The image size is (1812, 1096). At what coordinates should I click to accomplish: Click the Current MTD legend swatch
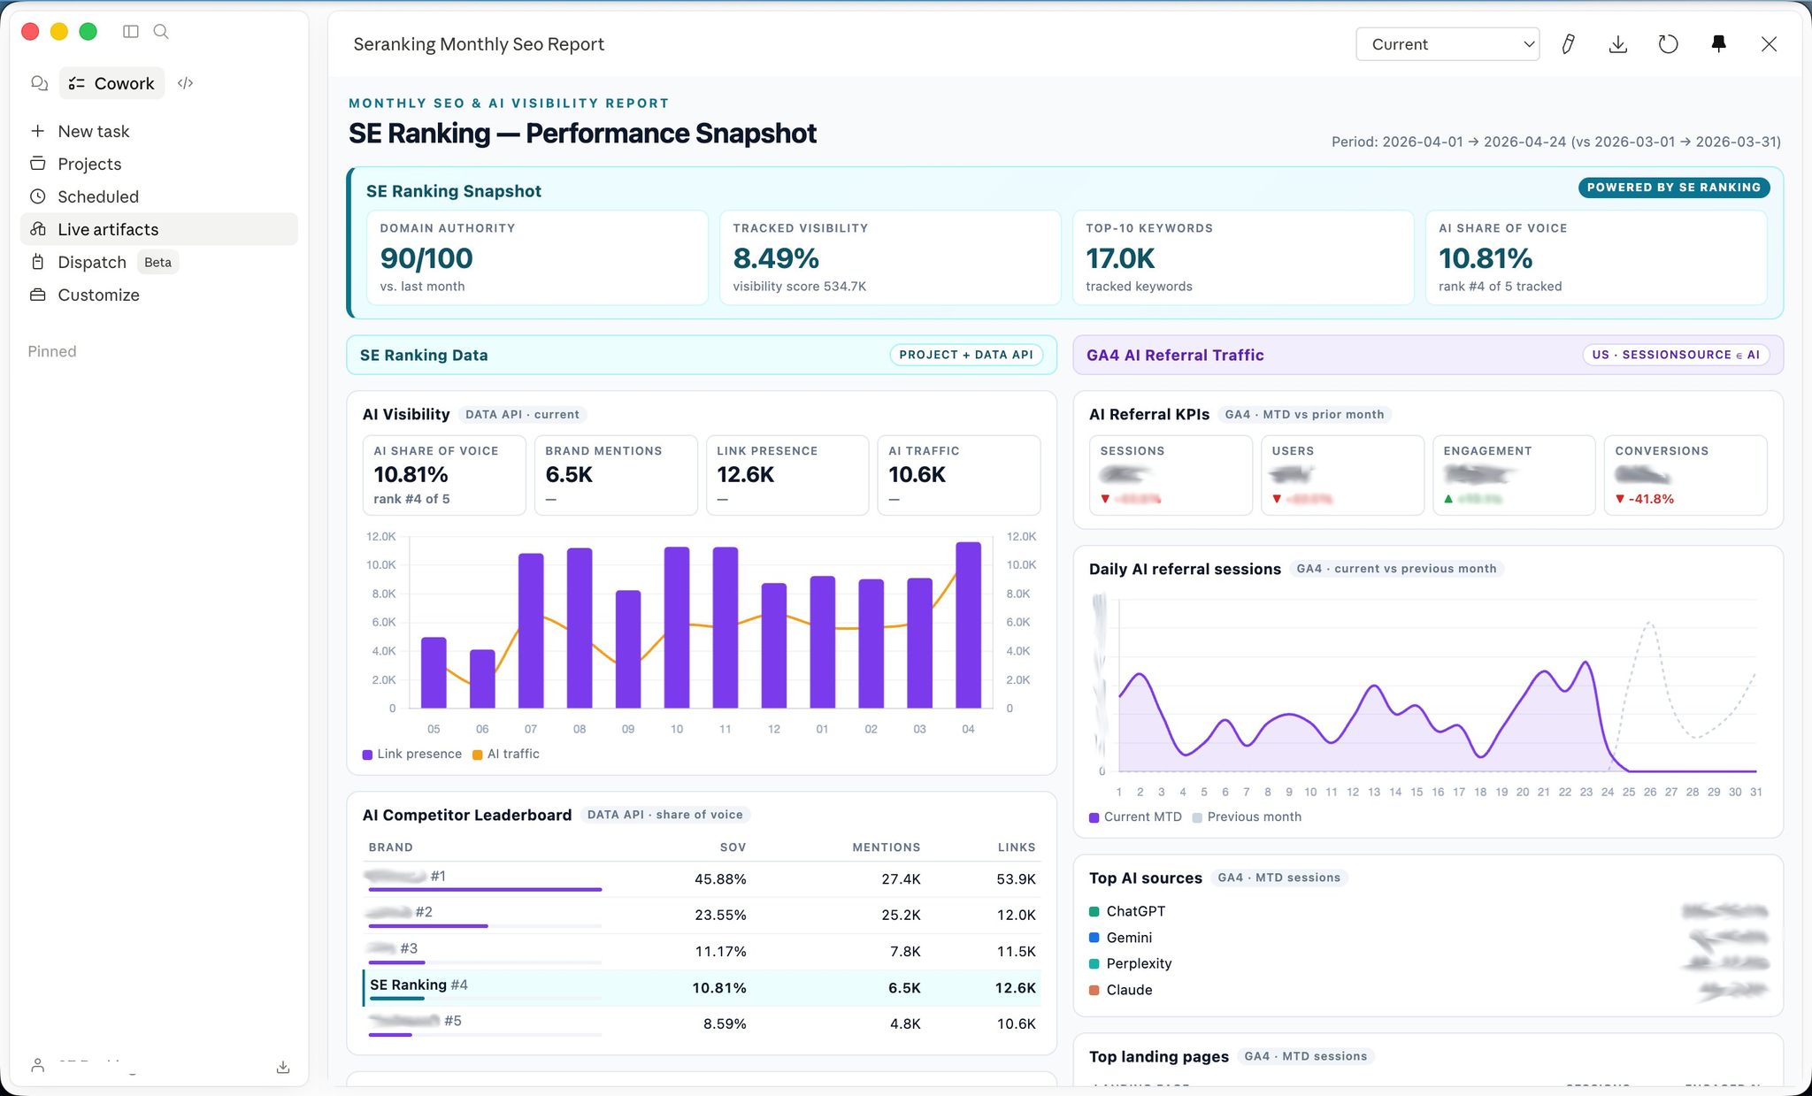coord(1094,817)
